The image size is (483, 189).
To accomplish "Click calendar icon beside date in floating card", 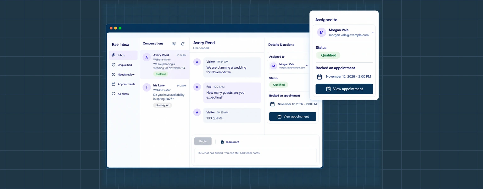I will (319, 77).
